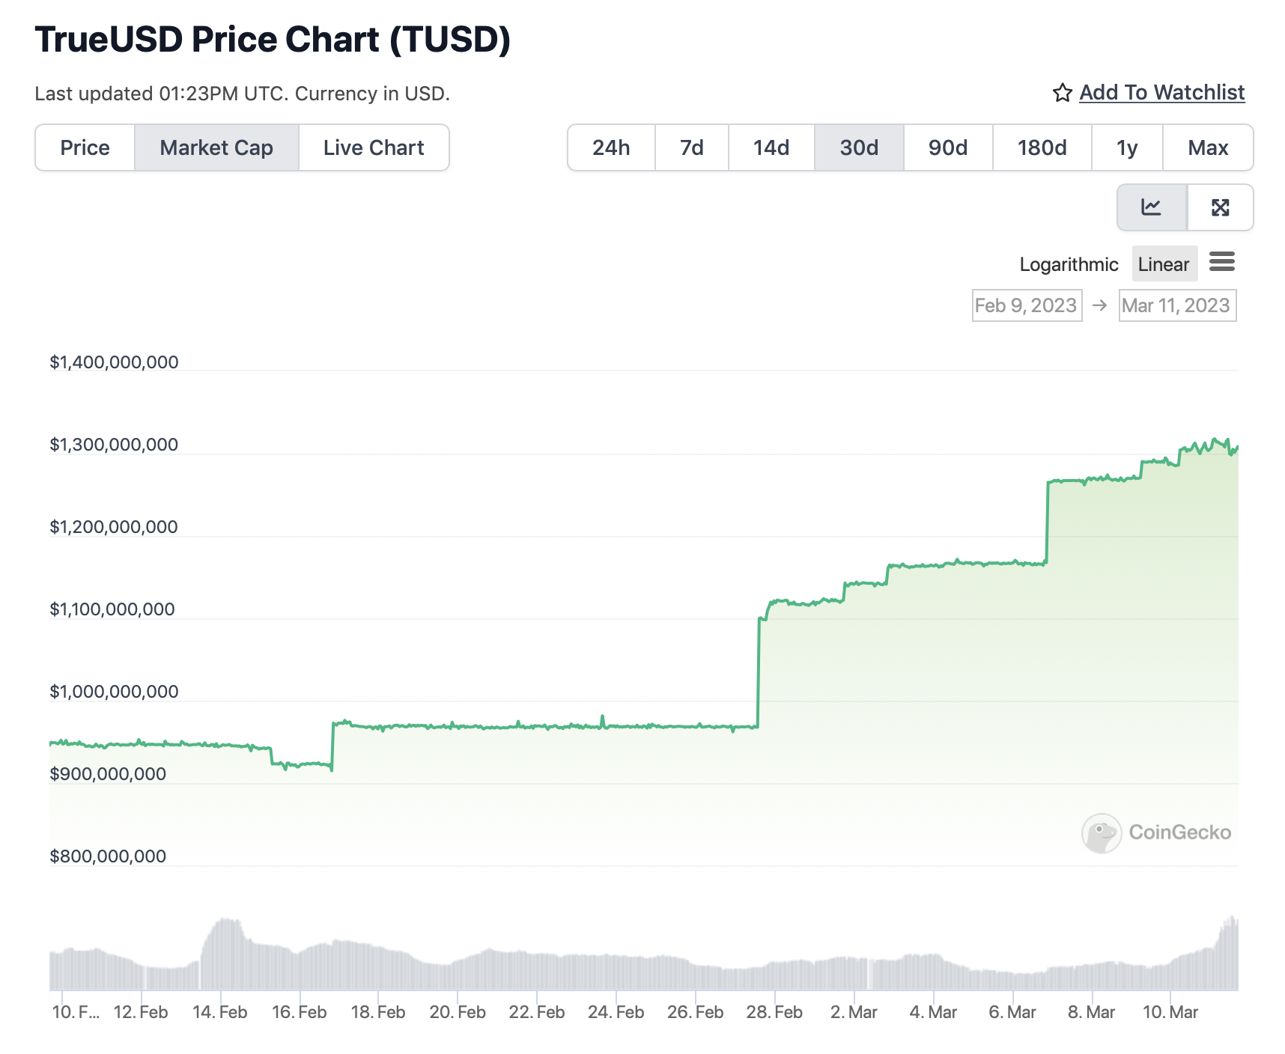
Task: Select the Market Cap tab
Action: pyautogui.click(x=216, y=147)
